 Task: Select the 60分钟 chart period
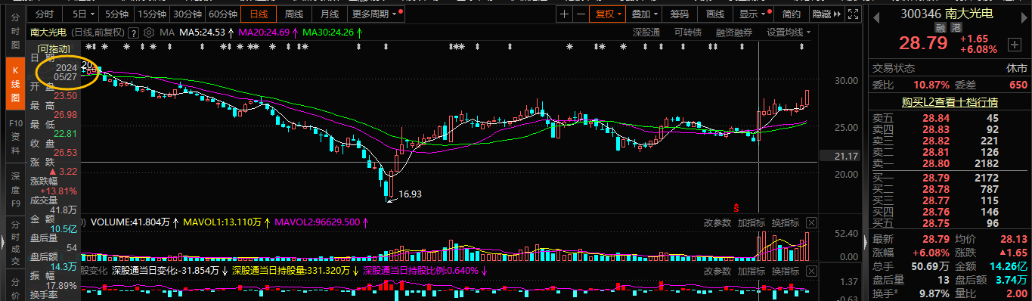222,14
